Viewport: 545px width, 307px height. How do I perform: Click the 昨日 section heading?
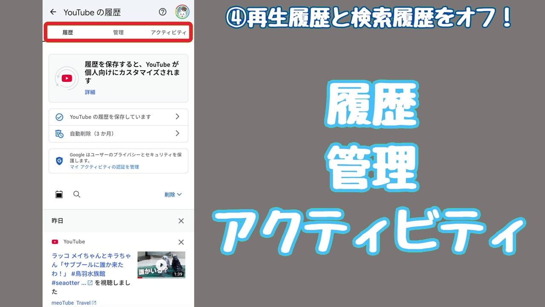tap(57, 221)
